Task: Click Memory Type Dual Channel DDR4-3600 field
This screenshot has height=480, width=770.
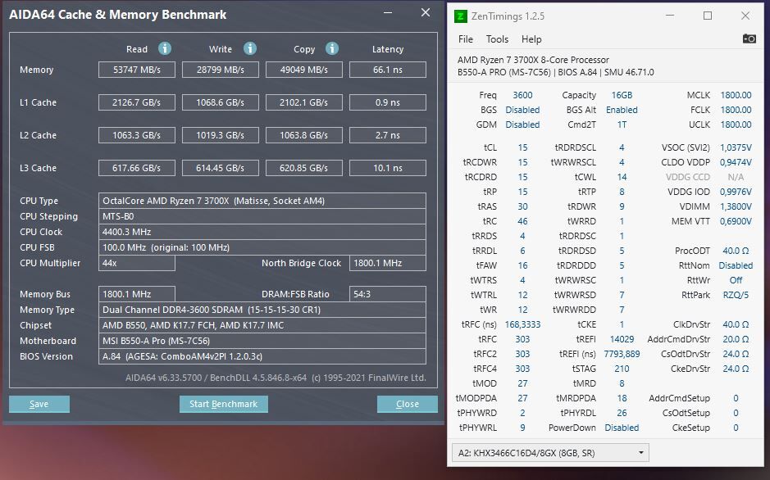Action: coord(262,310)
